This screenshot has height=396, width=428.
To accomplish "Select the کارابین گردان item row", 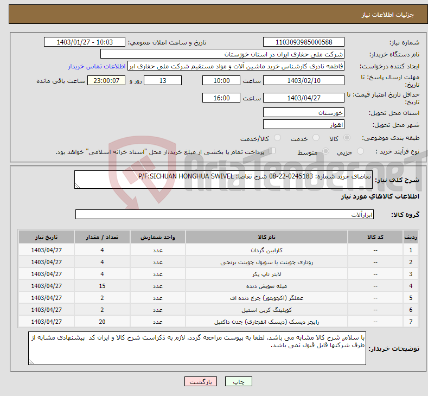I will (218, 250).
